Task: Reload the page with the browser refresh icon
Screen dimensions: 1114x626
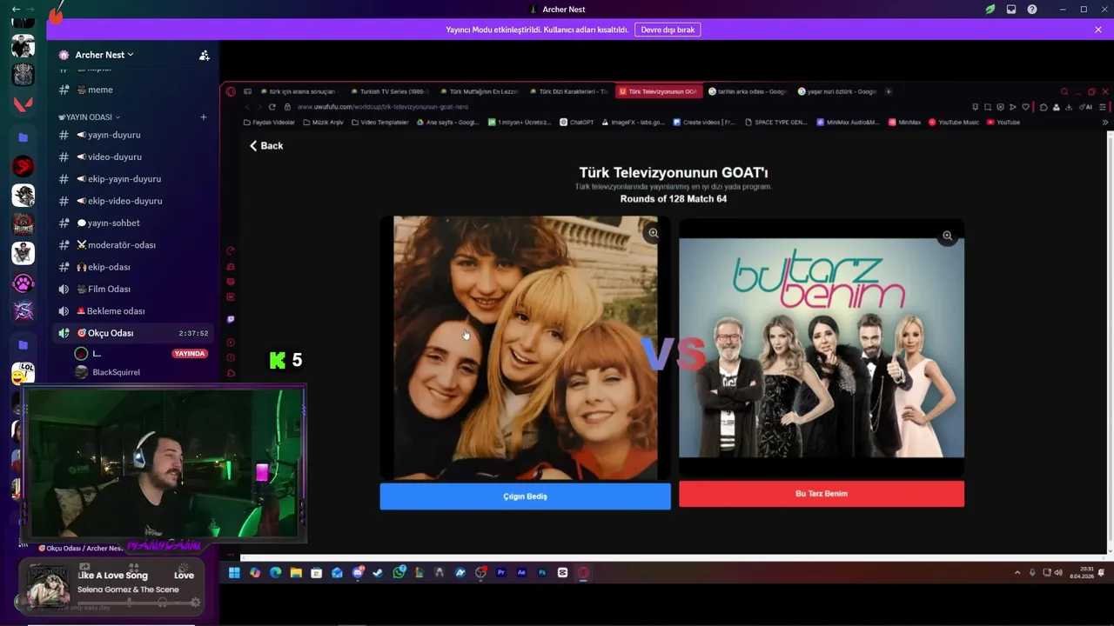Action: pos(272,107)
